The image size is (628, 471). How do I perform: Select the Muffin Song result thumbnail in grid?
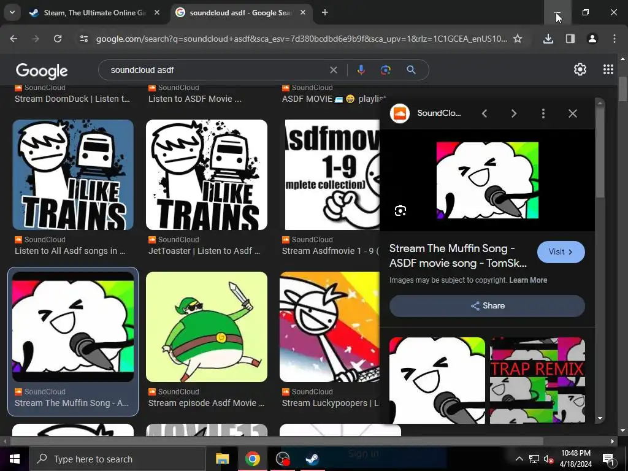click(x=73, y=327)
